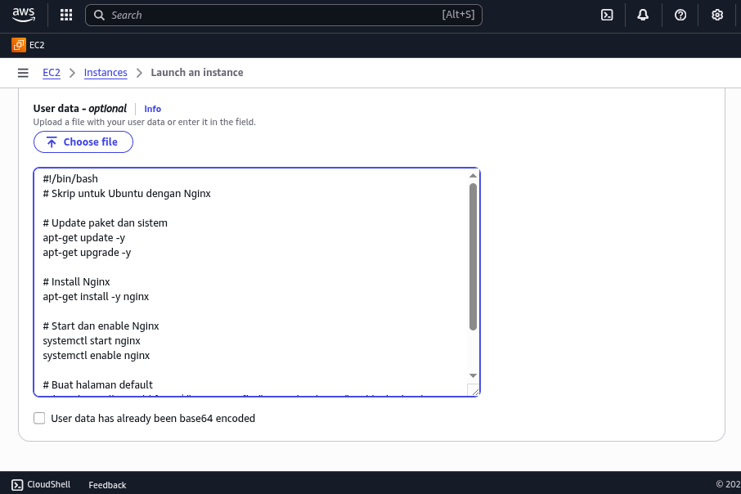
Task: Click the 'apt-get upgrade -y' line
Action: point(87,253)
